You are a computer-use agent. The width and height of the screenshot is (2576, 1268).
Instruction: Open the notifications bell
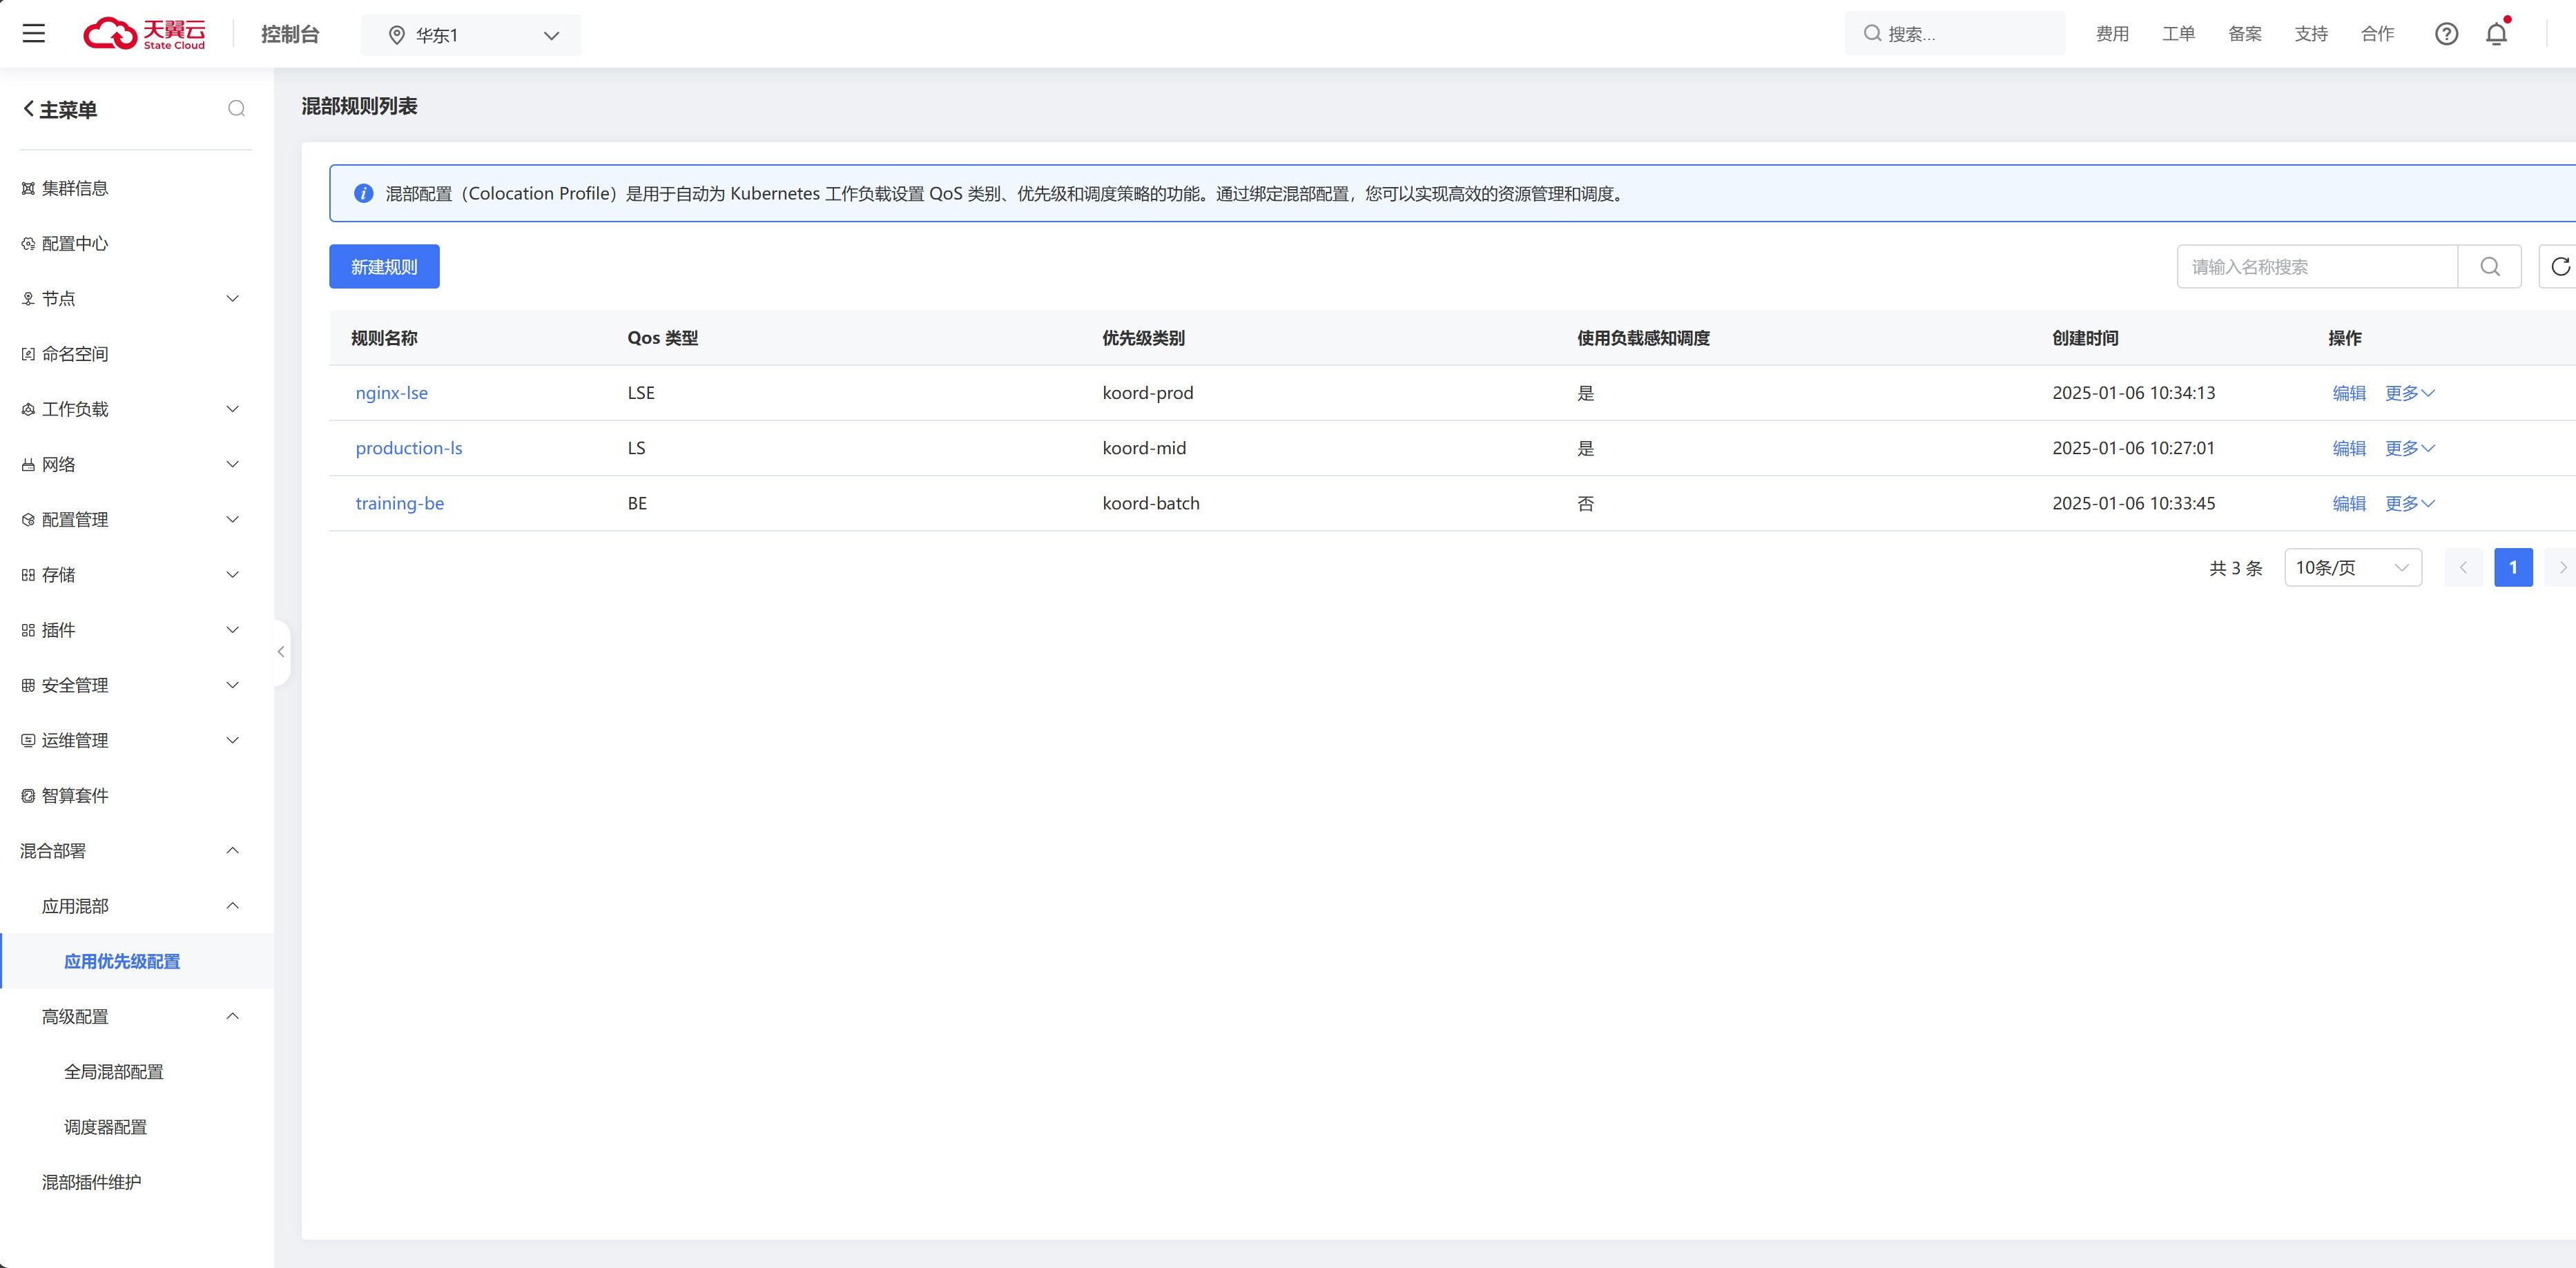pyautogui.click(x=2496, y=34)
